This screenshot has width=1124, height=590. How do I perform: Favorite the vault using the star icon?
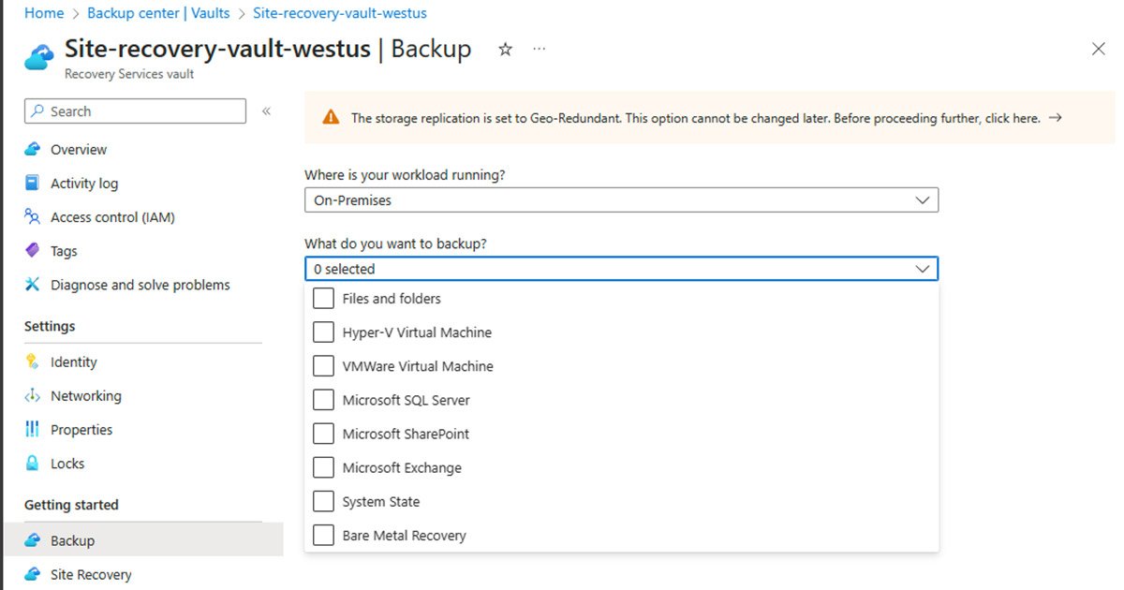[505, 50]
